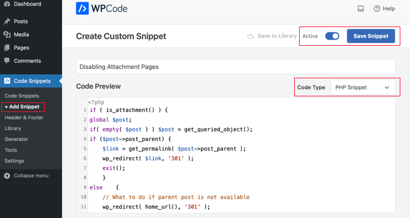Open Code Snippets submenu list
Image resolution: width=410 pixels, height=218 pixels.
click(x=22, y=96)
